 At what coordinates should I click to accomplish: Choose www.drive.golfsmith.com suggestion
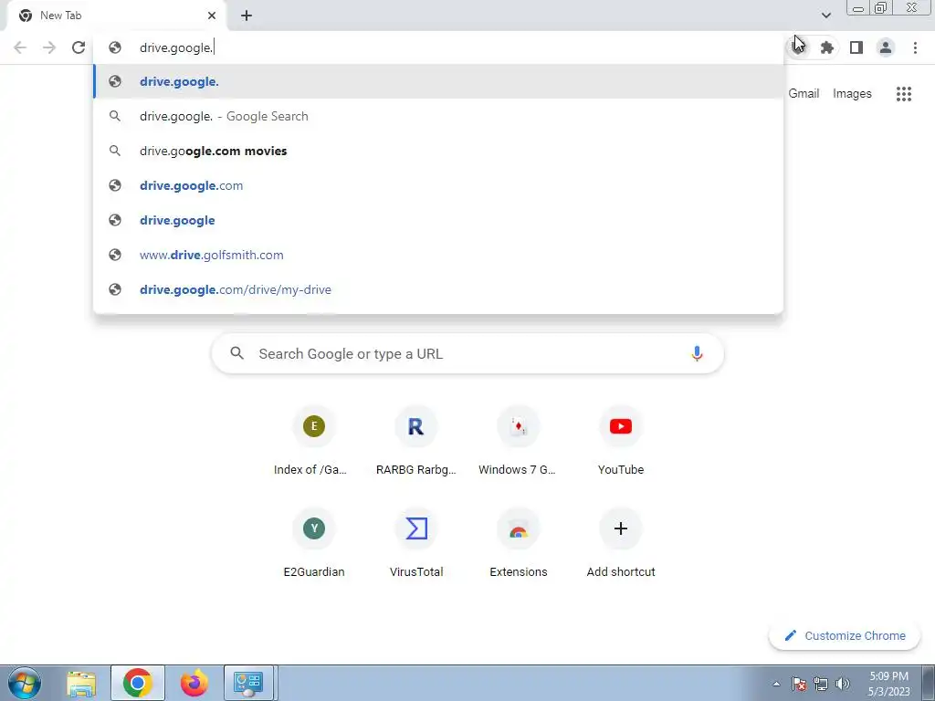(x=438, y=255)
